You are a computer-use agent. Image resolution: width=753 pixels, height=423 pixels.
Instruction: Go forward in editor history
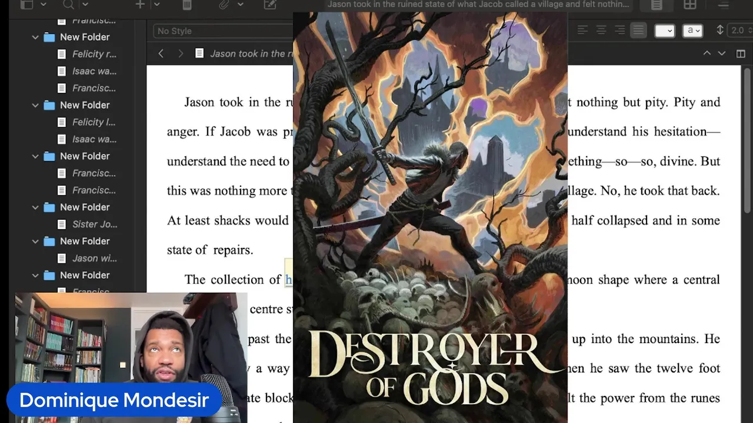point(181,53)
